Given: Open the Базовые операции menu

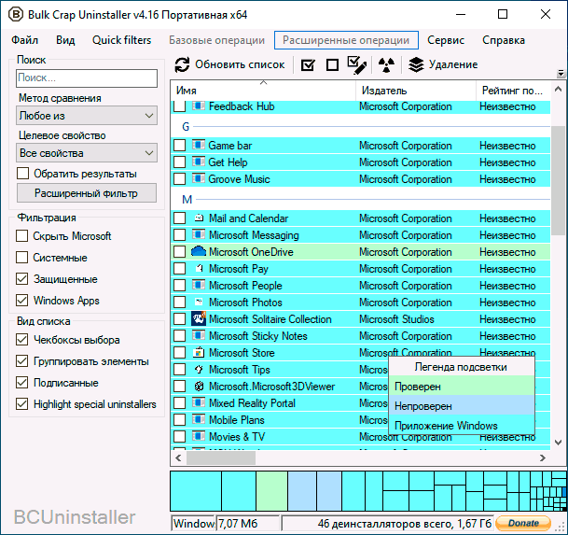Looking at the screenshot, I should pos(216,40).
